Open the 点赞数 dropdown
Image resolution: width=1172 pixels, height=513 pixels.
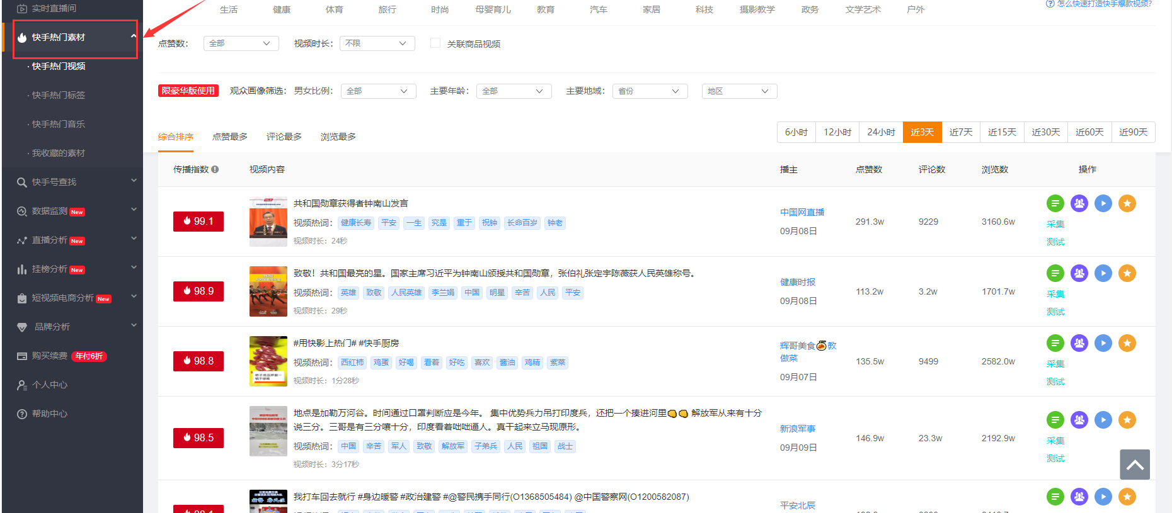point(241,43)
